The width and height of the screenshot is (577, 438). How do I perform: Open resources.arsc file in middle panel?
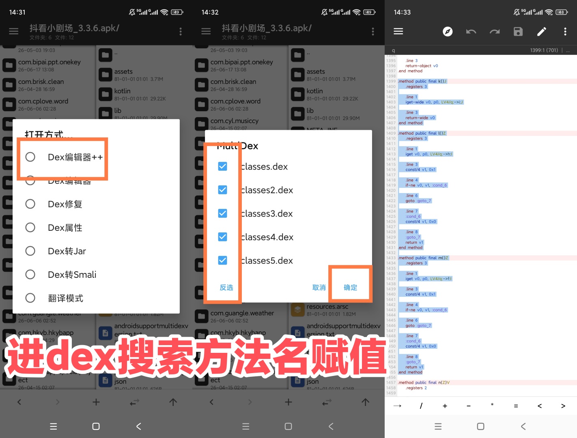pyautogui.click(x=337, y=310)
